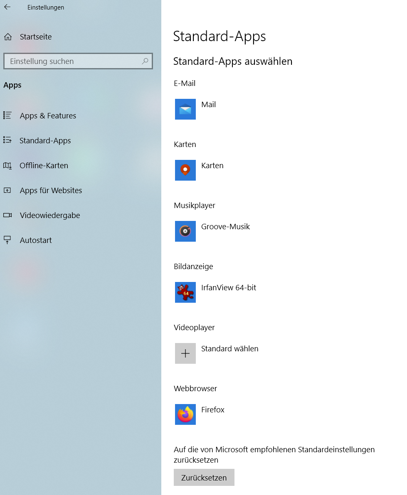Click the Apps für Websites icon

(x=7, y=190)
